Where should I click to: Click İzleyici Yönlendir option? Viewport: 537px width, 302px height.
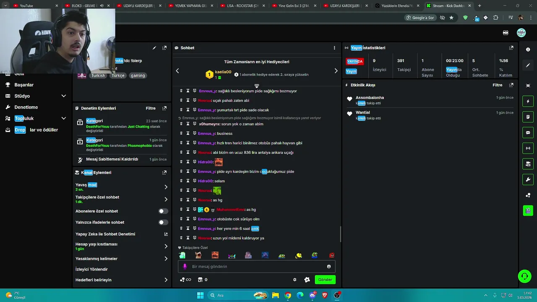coord(91,269)
